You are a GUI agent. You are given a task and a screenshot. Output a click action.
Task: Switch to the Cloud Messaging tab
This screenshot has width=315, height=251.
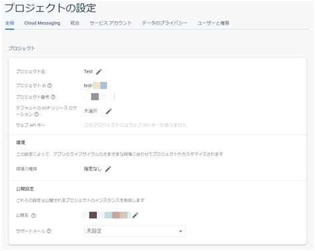43,23
